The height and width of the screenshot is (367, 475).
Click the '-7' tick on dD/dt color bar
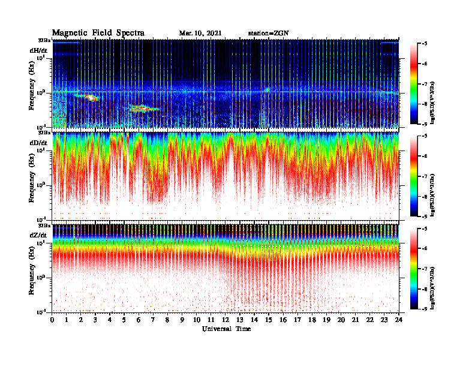point(424,176)
